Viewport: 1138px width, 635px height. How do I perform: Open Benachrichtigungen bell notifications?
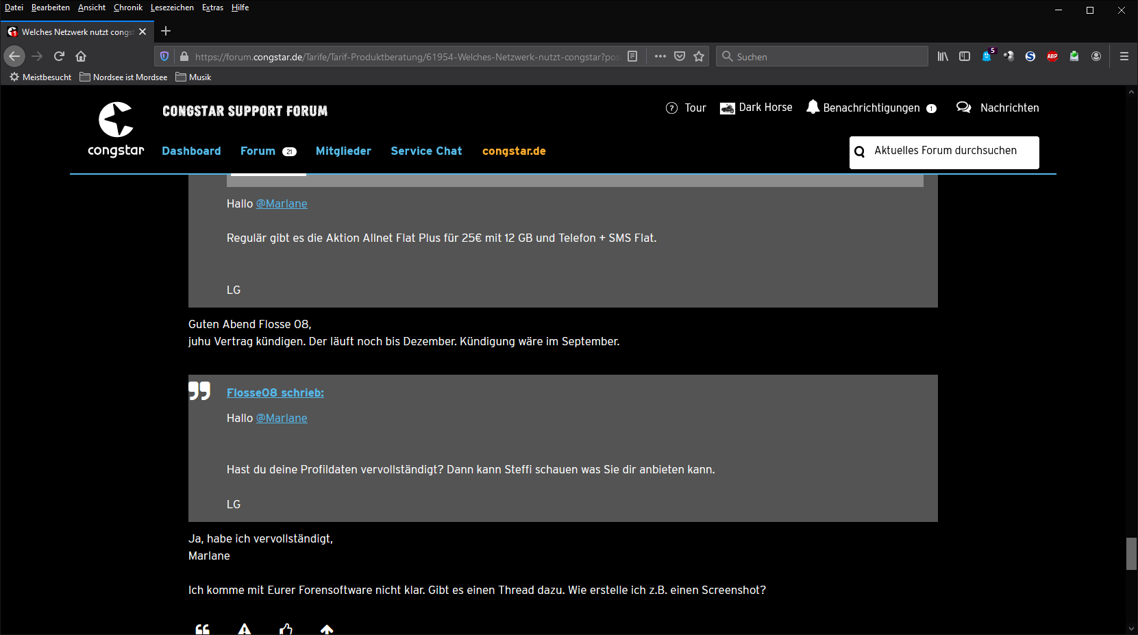coord(871,108)
